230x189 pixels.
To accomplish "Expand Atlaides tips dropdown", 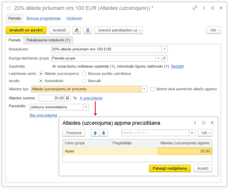I will (144, 89).
